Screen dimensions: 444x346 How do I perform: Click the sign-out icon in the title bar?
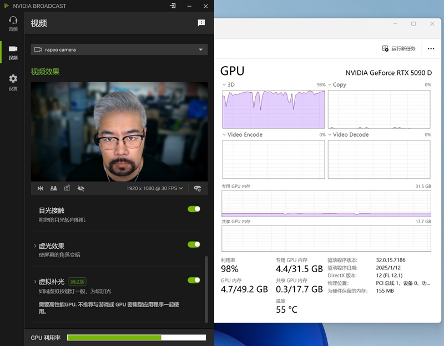(173, 6)
